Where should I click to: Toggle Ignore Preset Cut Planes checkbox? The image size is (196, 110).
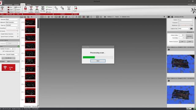[x=18, y=37]
